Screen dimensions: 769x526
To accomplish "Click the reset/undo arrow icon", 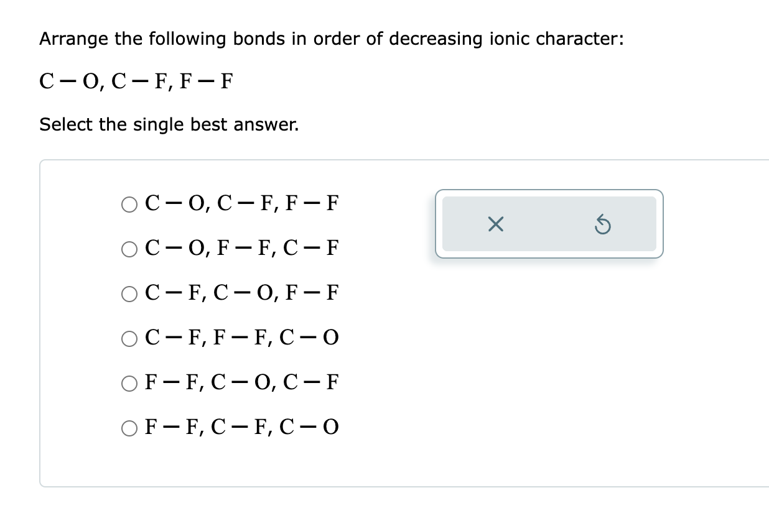I will point(602,224).
